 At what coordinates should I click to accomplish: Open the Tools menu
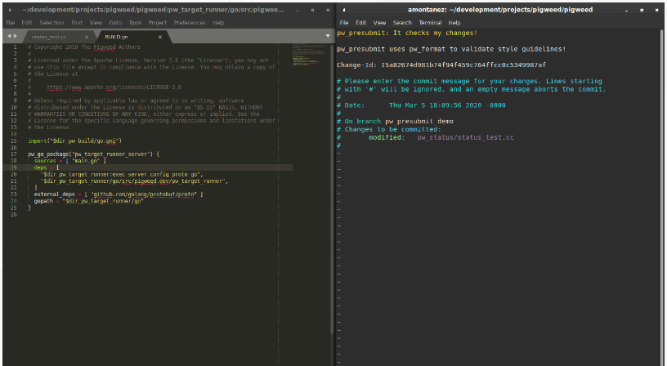coord(135,23)
